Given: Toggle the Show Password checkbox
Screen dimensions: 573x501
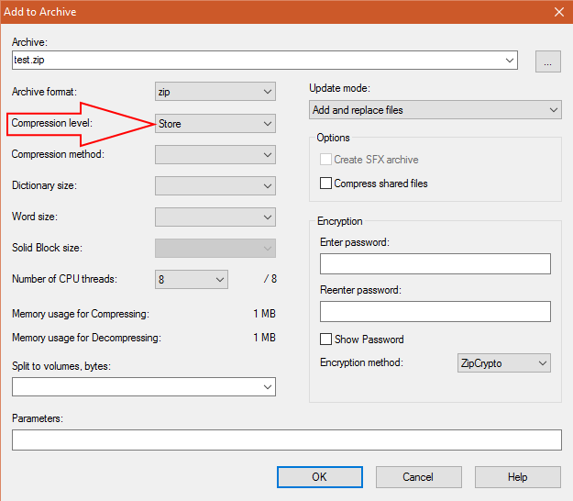Looking at the screenshot, I should tap(325, 339).
